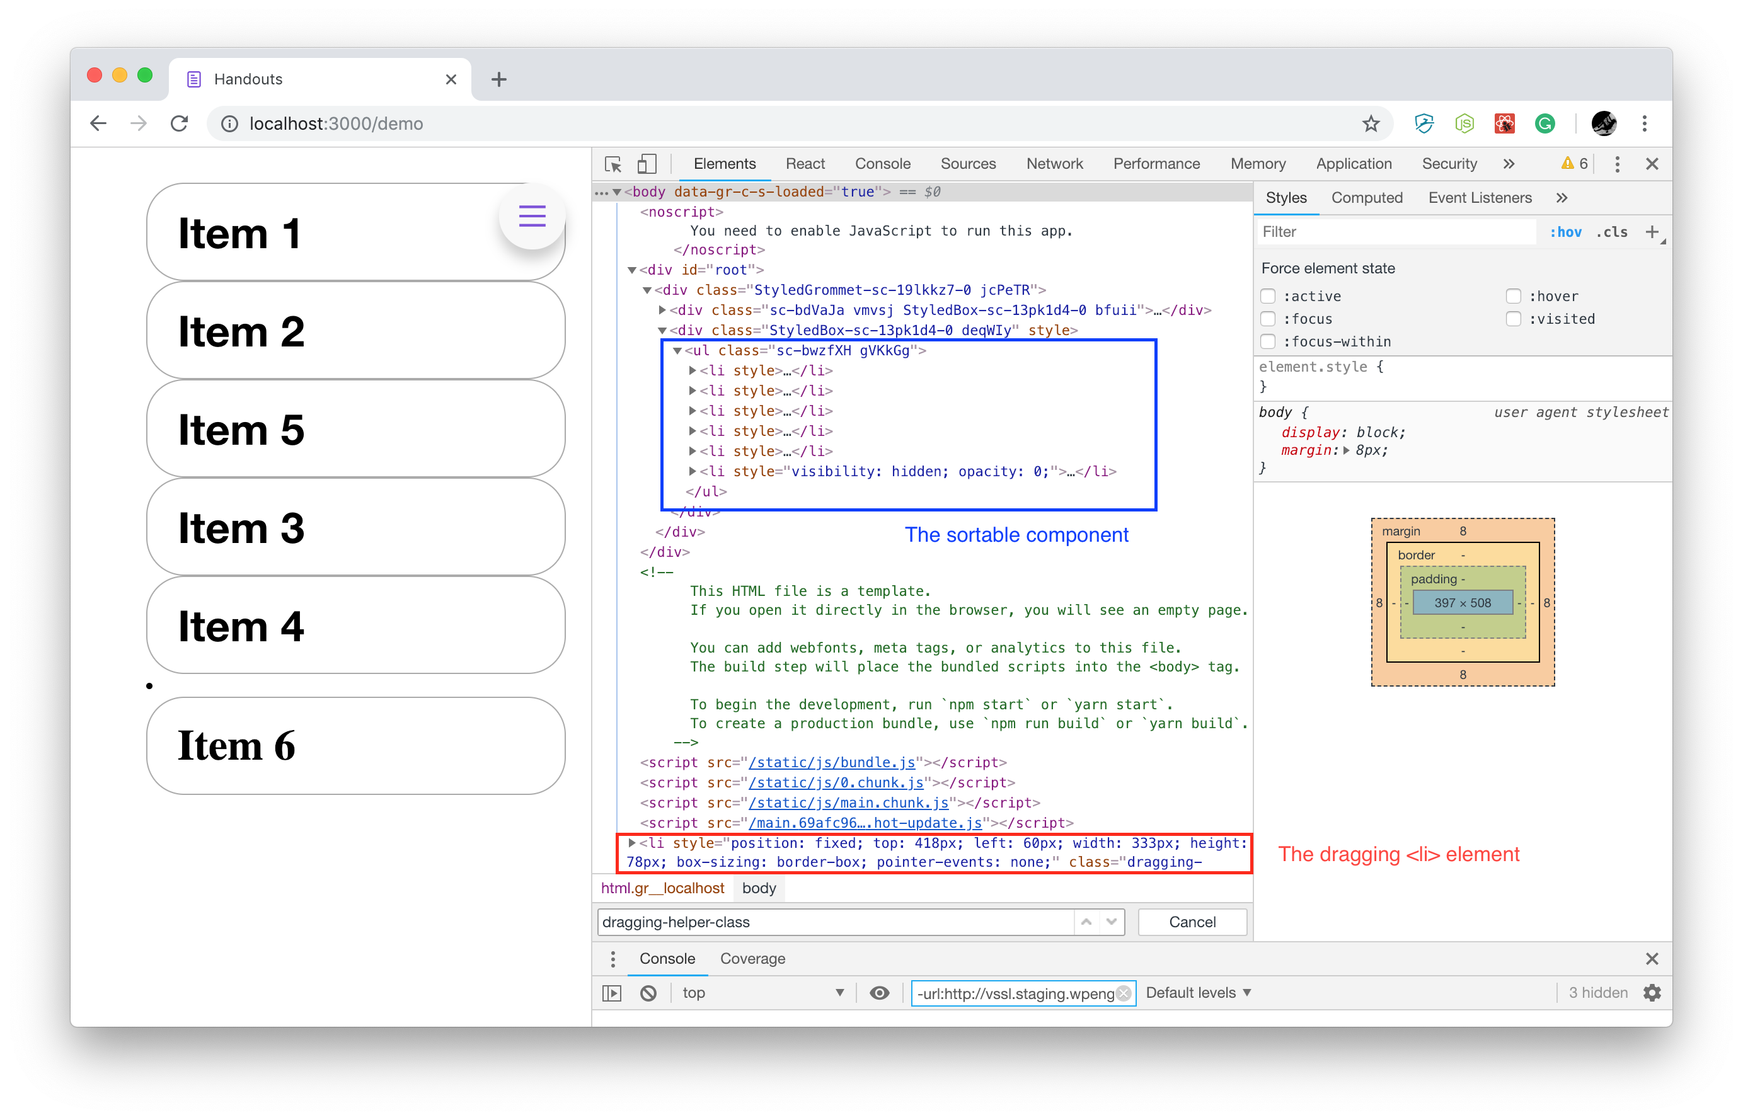Switch to the Coverage drawer tab
The image size is (1743, 1120).
(x=752, y=959)
